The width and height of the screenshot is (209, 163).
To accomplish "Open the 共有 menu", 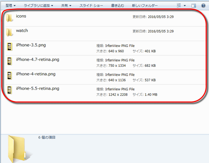I will pos(66,6).
